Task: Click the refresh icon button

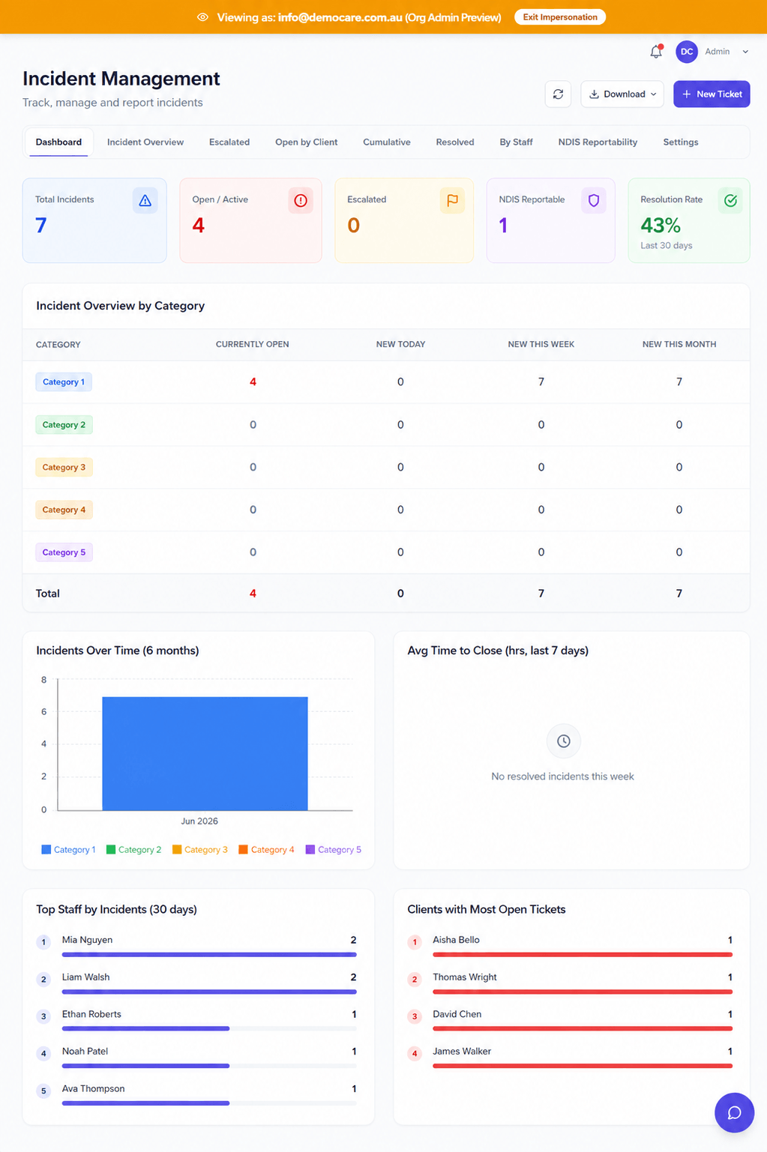Action: pyautogui.click(x=558, y=94)
